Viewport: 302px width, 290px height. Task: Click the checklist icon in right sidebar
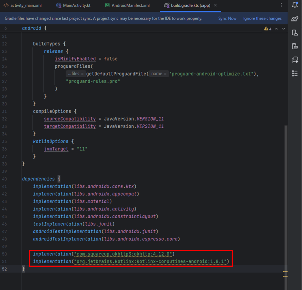[295, 73]
